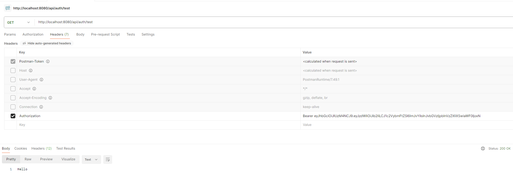Open the Tests tab
The height and width of the screenshot is (192, 513).
point(131,34)
